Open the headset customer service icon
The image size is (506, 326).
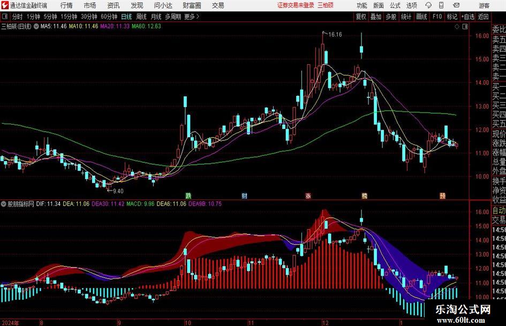[428, 5]
